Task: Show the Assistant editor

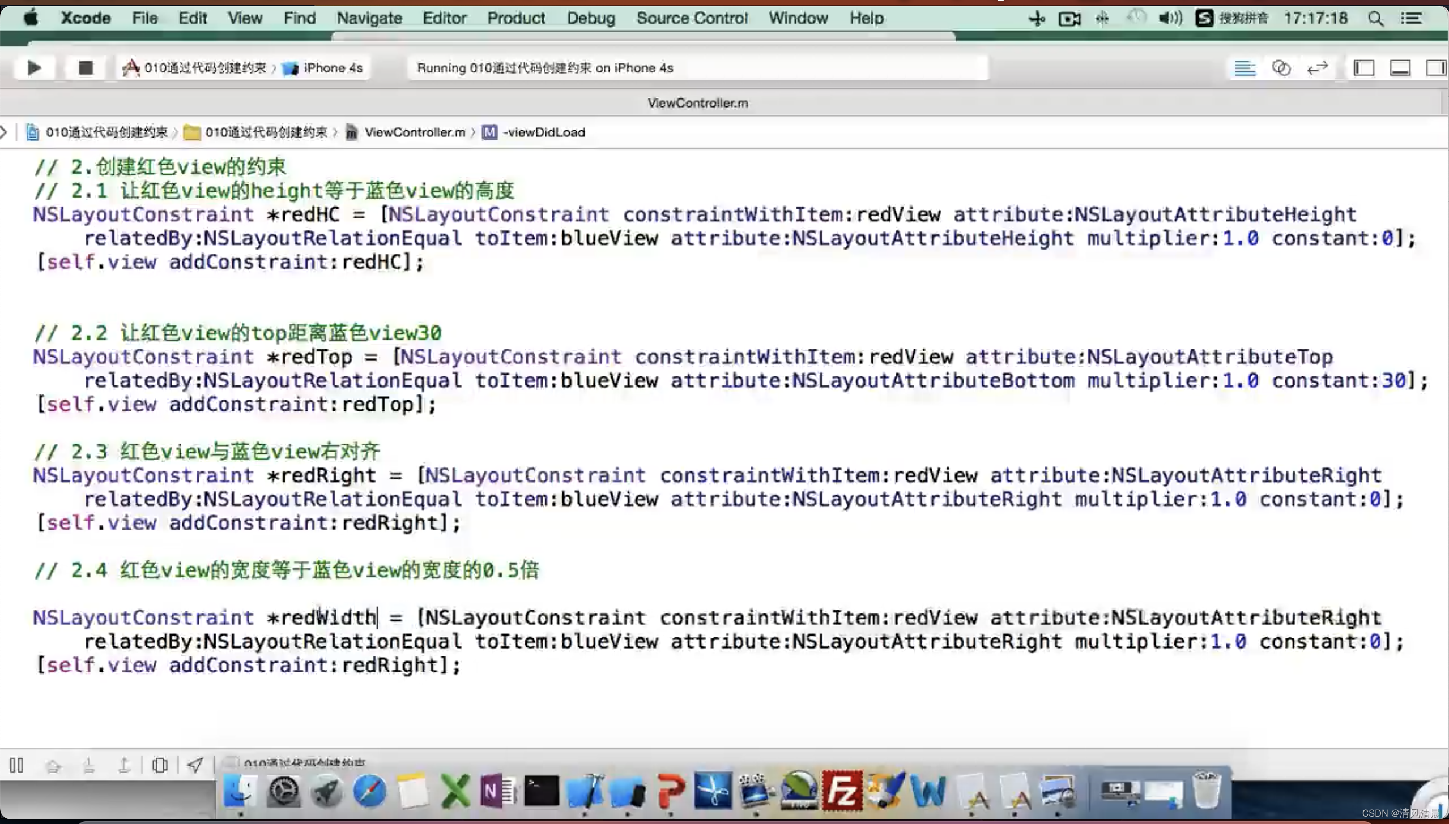Action: [1281, 68]
